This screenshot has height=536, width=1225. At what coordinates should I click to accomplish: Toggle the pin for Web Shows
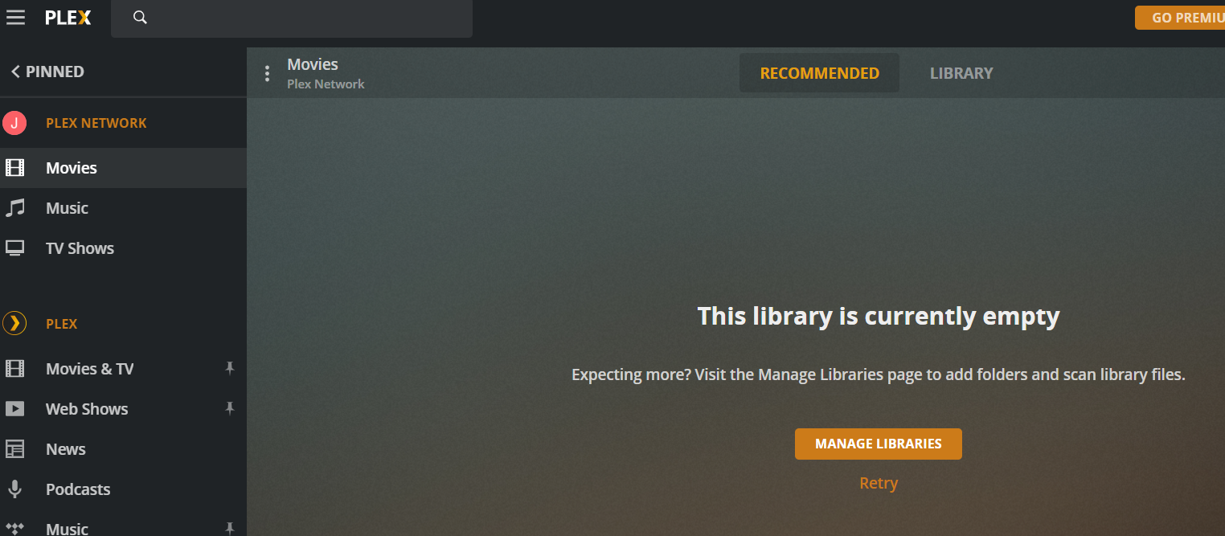pos(230,409)
